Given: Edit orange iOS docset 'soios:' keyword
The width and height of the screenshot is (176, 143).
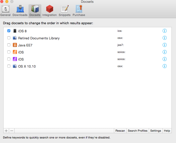Looking at the screenshot, I should (121, 52).
